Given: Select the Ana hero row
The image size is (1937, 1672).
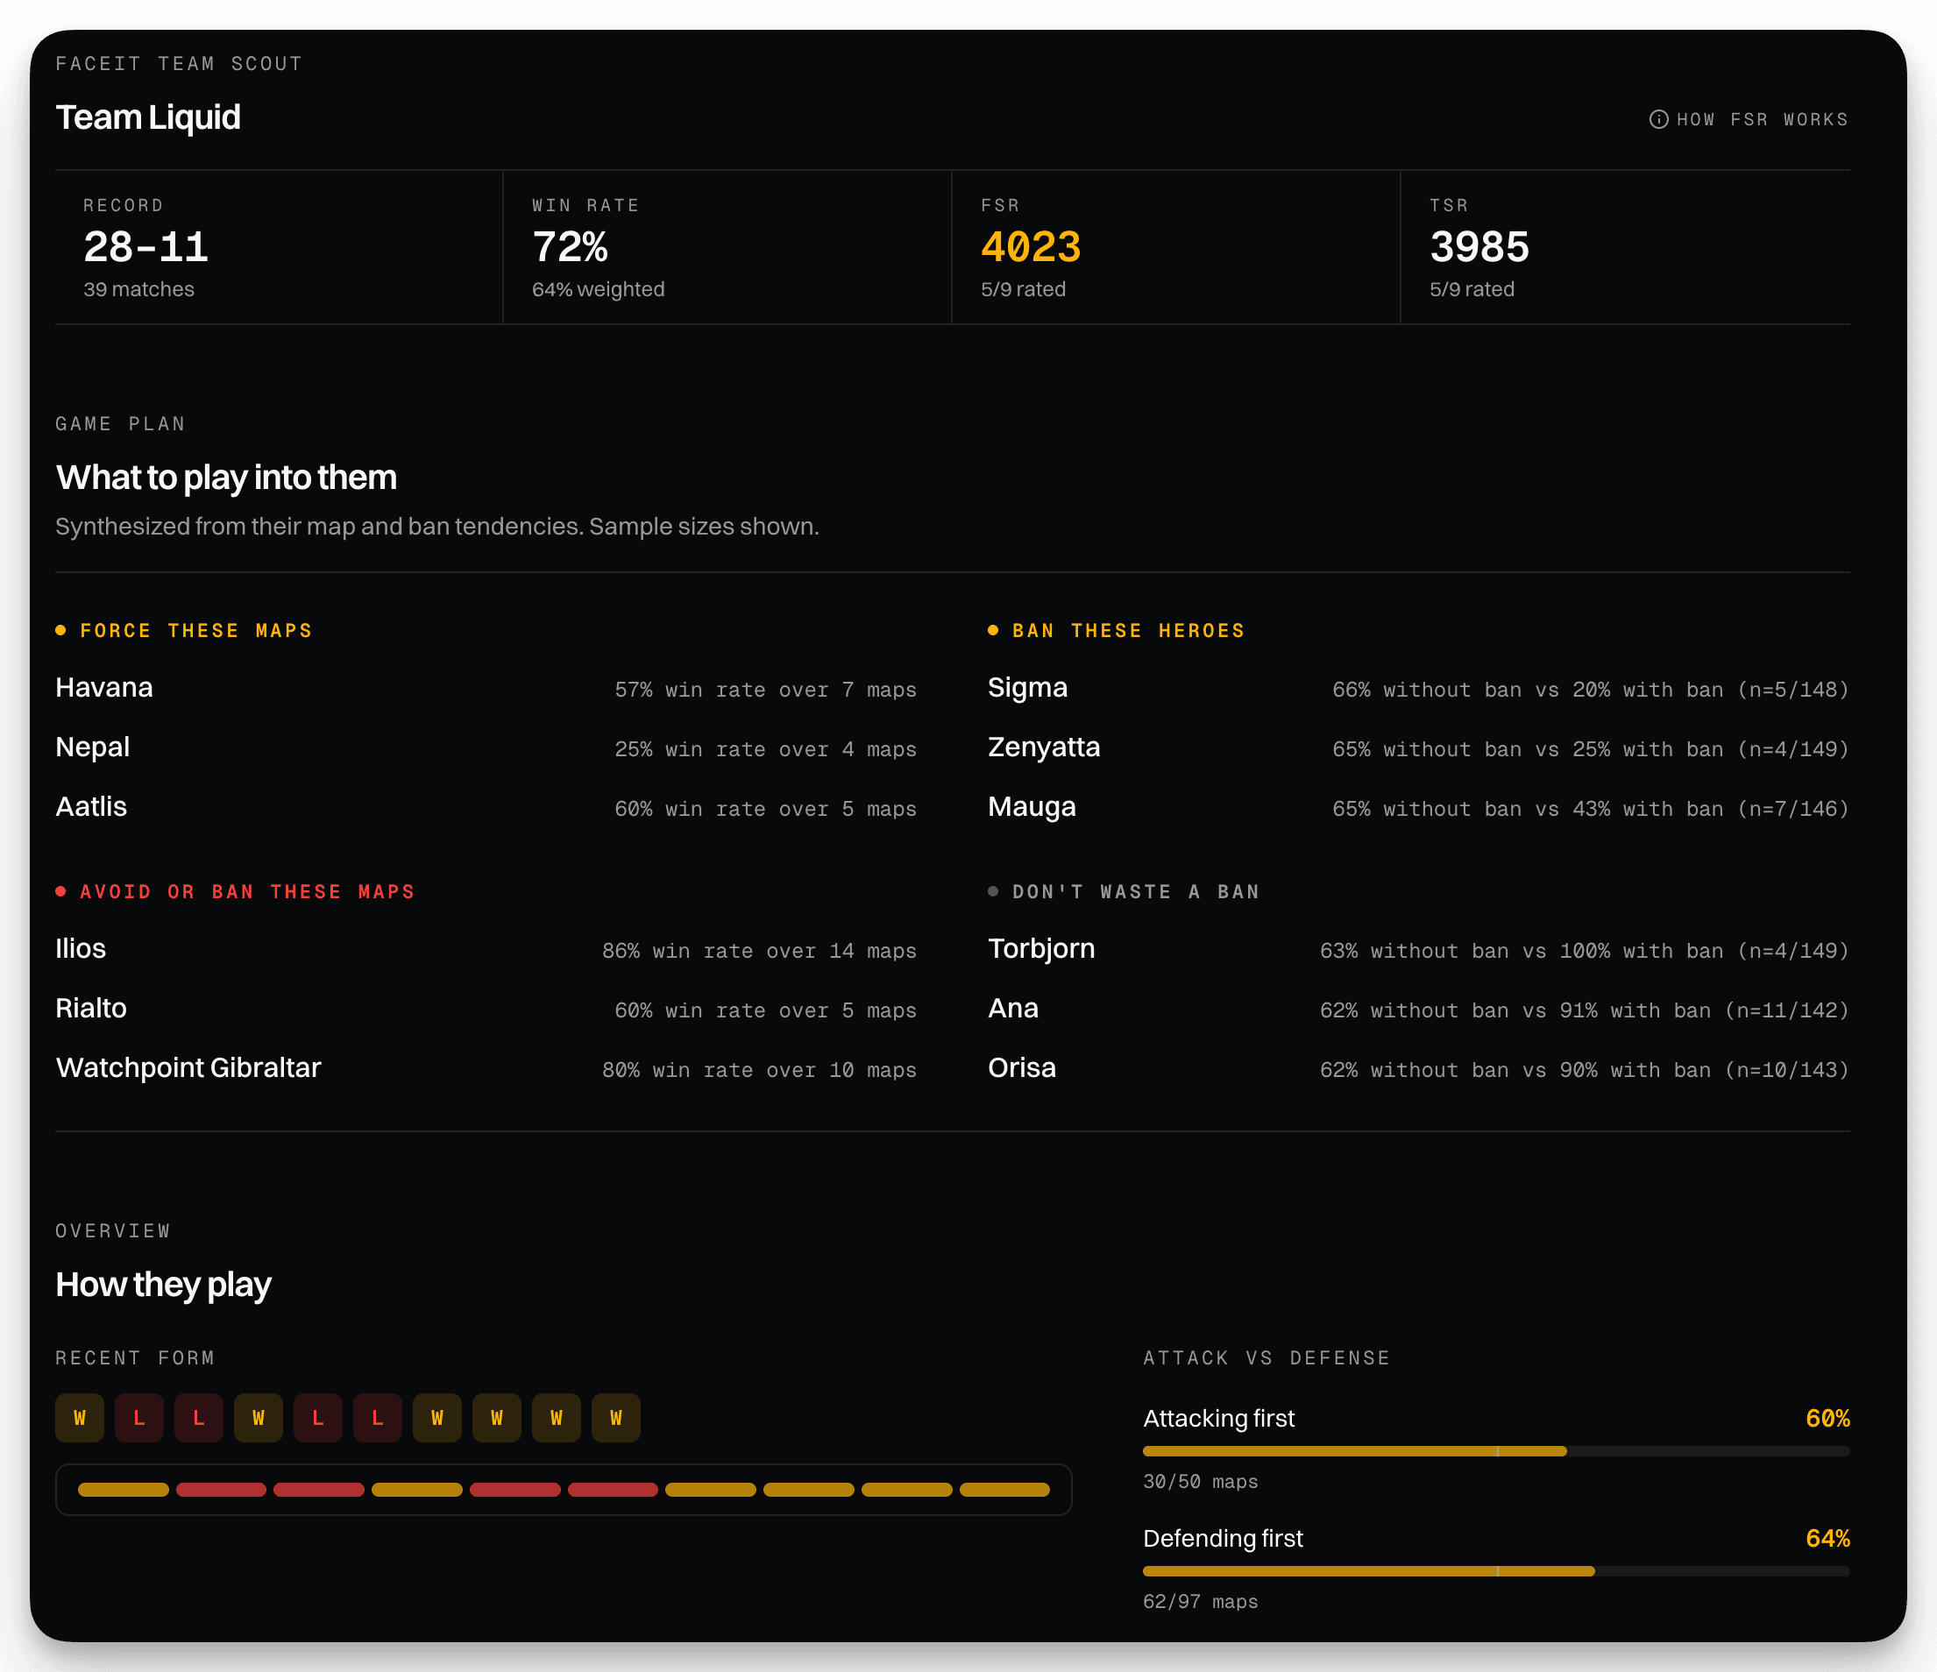Looking at the screenshot, I should pyautogui.click(x=1418, y=1010).
